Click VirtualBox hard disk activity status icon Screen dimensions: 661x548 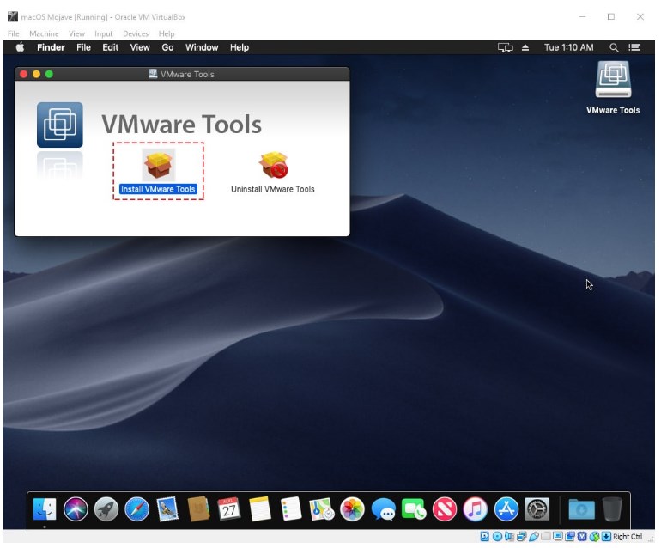tap(485, 536)
